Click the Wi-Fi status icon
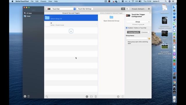The width and height of the screenshot is (186, 105). [133, 1]
